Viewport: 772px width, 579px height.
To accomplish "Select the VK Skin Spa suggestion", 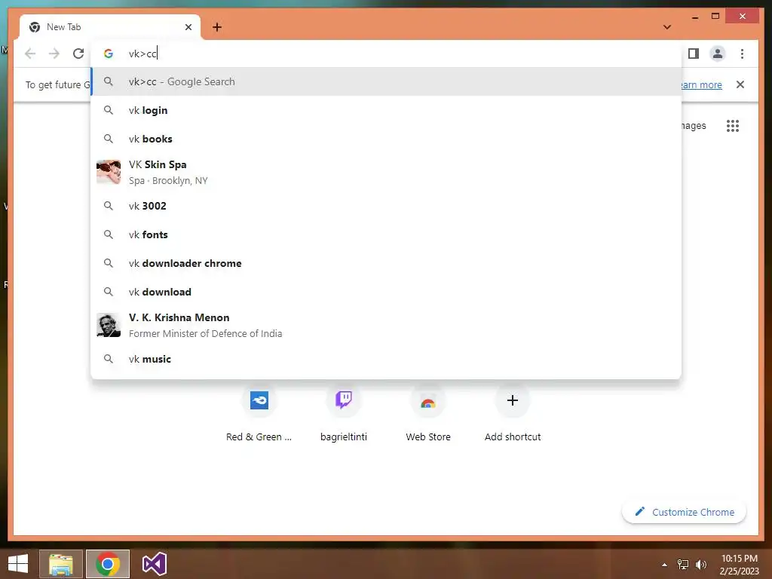I will tap(387, 173).
